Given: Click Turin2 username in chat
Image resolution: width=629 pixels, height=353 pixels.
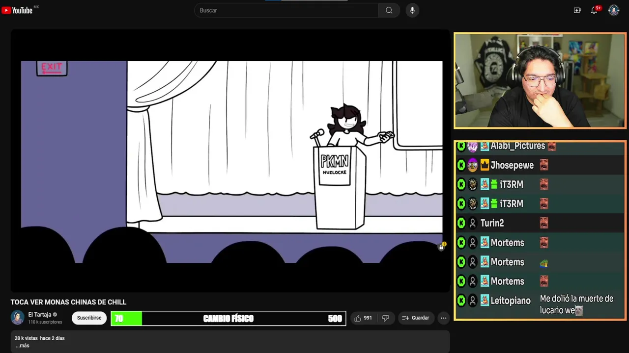Looking at the screenshot, I should click(492, 223).
